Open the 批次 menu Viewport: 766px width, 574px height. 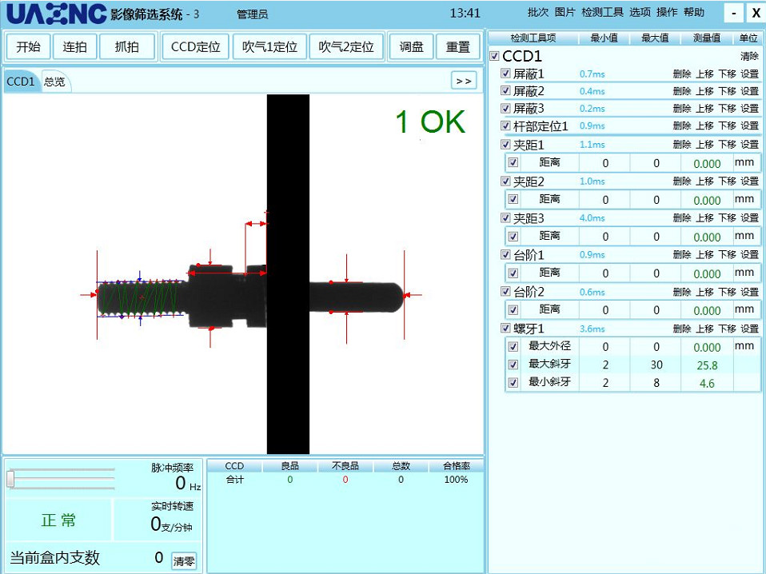(538, 13)
